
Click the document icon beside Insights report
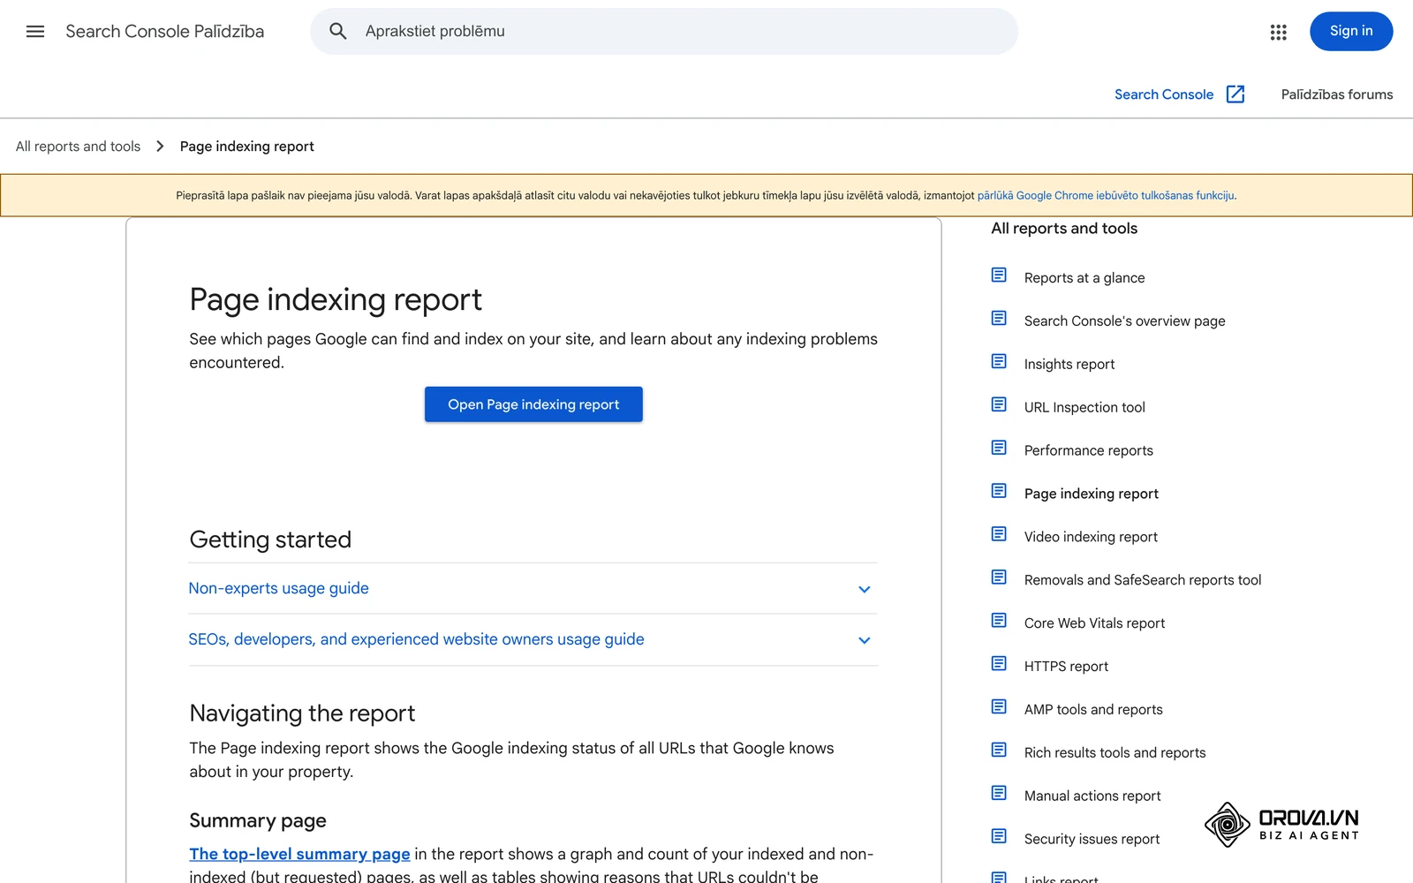999,362
